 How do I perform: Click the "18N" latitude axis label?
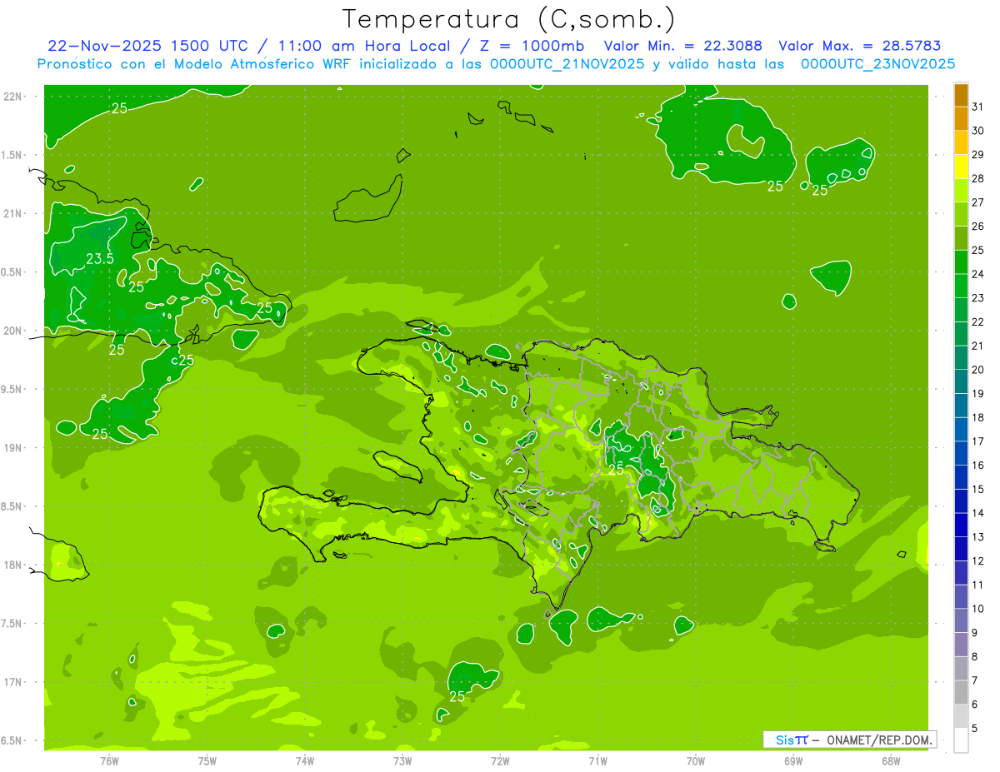click(x=14, y=565)
